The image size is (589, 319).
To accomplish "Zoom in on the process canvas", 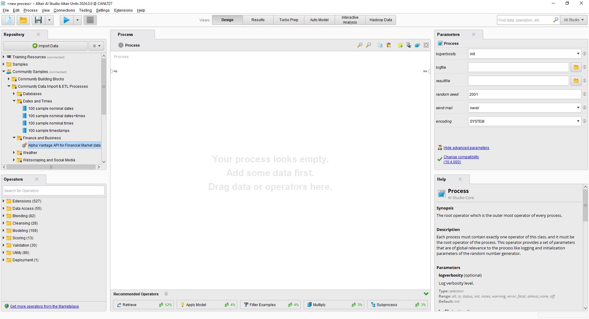I will pos(360,45).
